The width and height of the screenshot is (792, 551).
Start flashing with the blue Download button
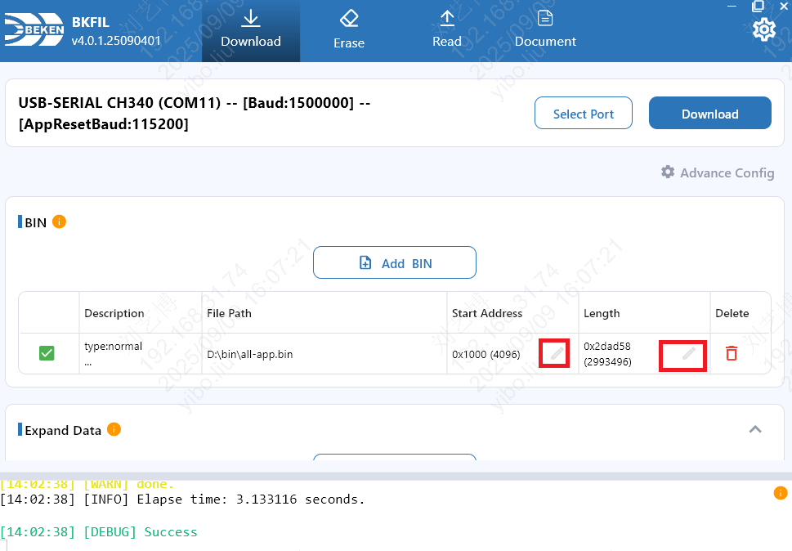709,114
